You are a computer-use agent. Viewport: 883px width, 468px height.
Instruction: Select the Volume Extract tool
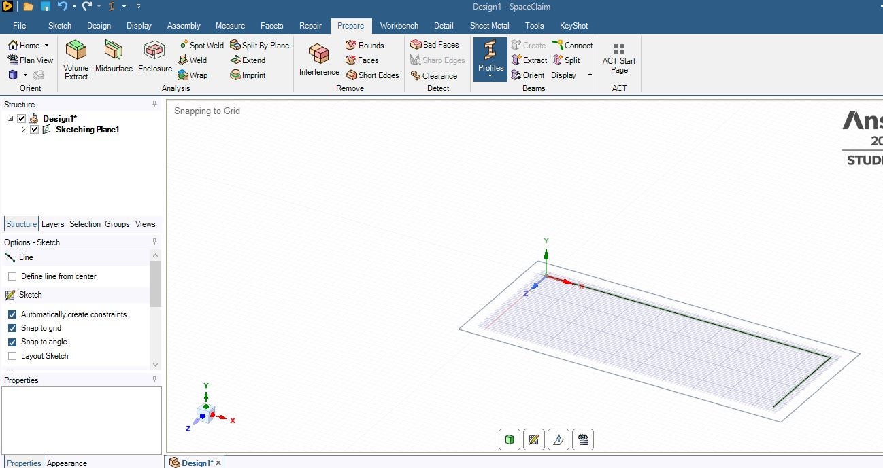[76, 60]
